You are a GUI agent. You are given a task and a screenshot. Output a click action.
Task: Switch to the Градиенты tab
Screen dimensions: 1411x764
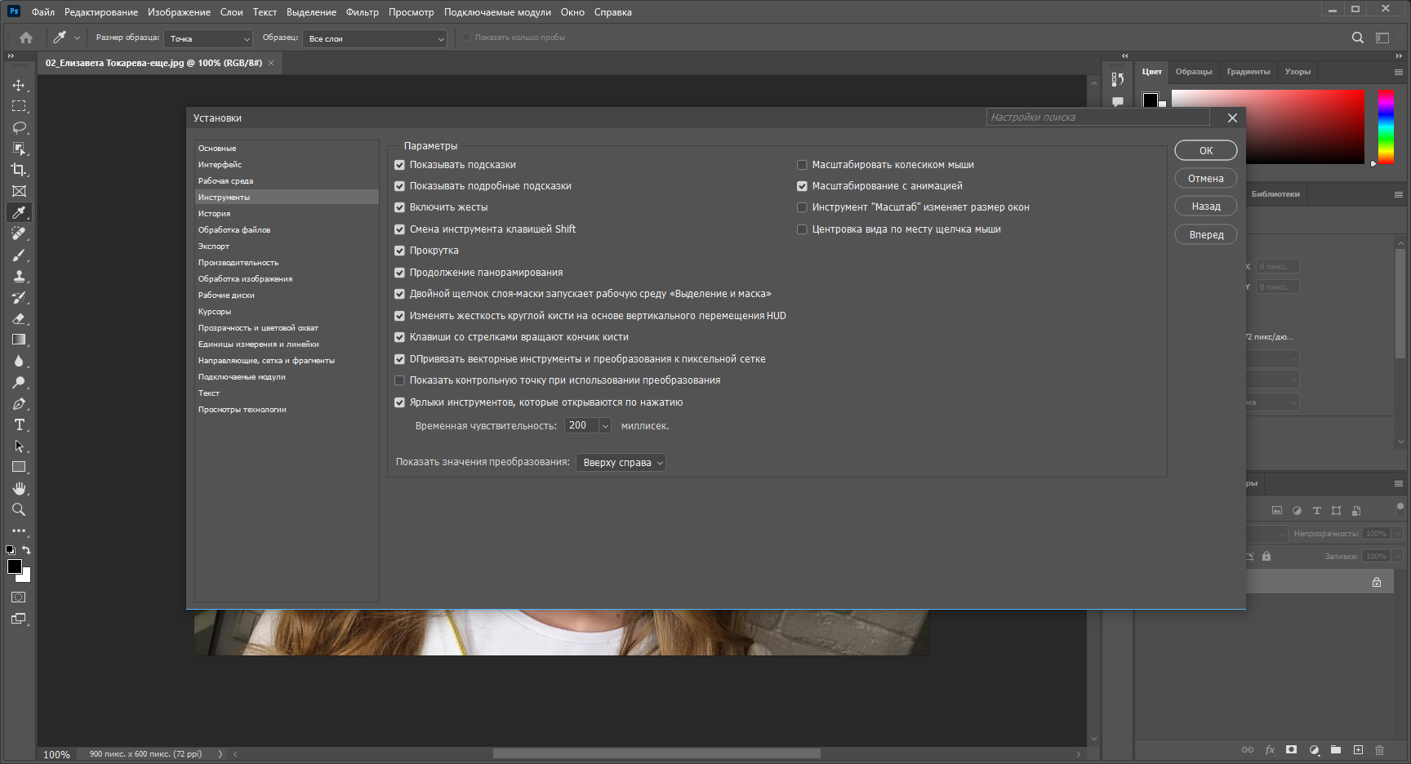coord(1248,72)
